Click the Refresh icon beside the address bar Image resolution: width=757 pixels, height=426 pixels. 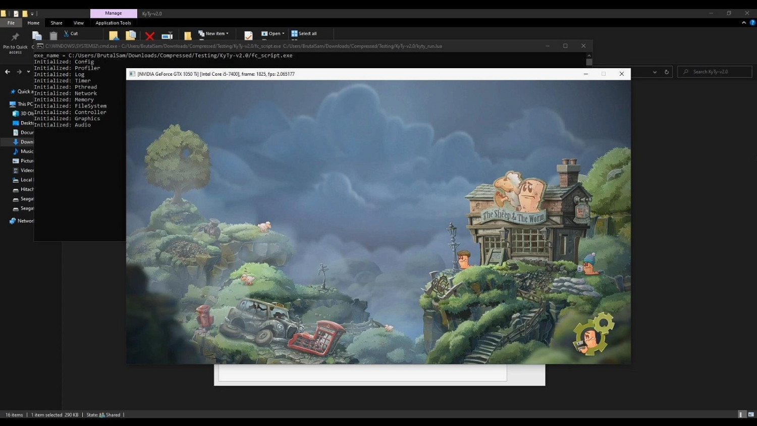tap(667, 72)
